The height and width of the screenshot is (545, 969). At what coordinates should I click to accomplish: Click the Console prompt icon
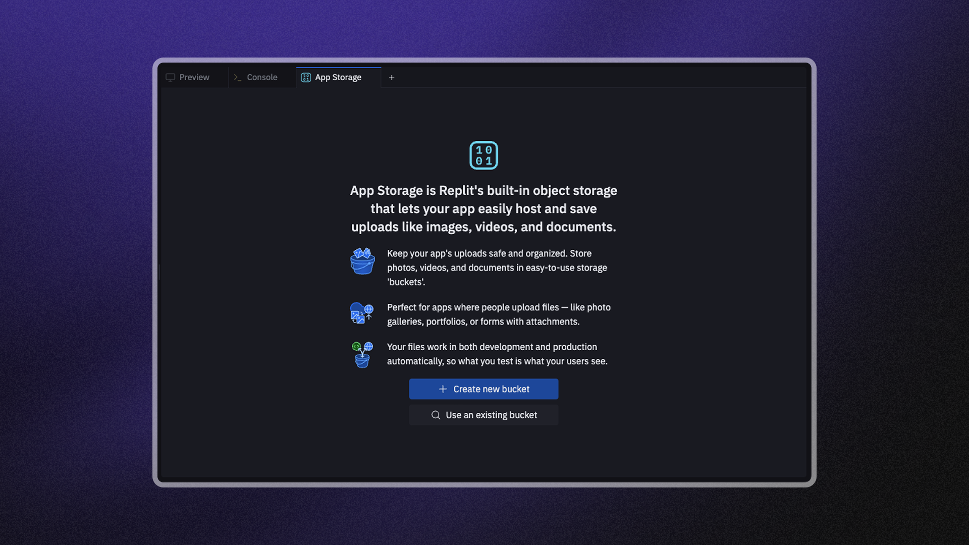tap(238, 77)
